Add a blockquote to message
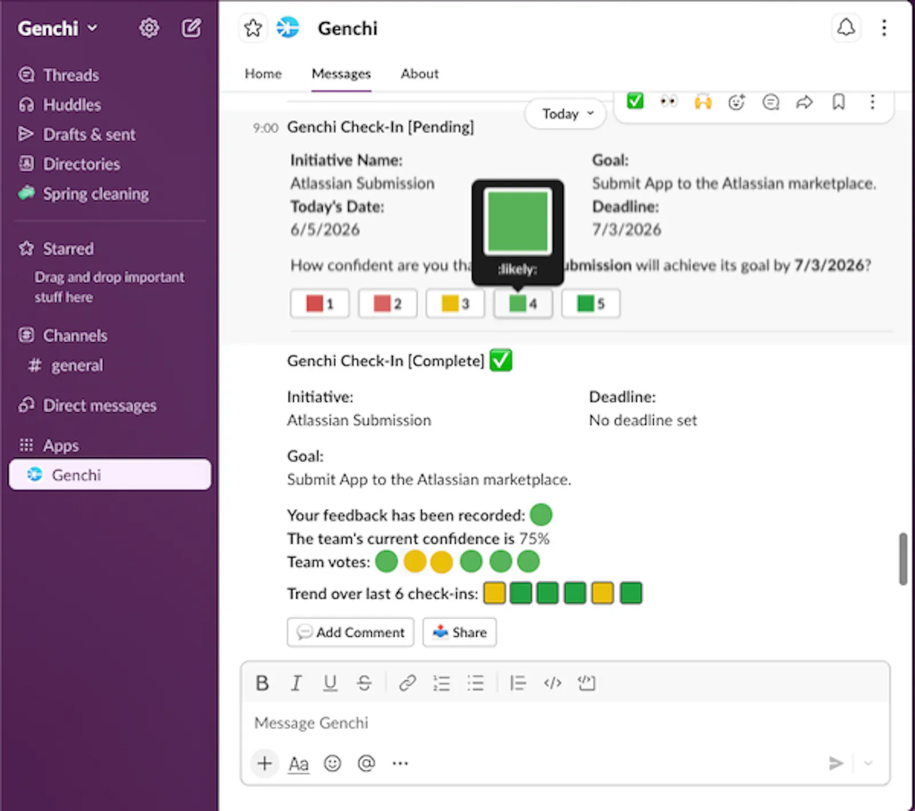This screenshot has height=811, width=915. click(x=518, y=682)
